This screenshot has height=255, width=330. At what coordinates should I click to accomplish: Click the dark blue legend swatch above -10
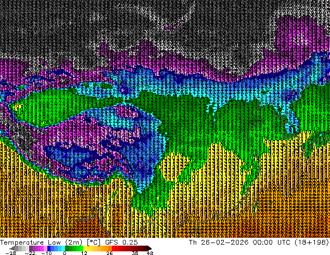click(49, 248)
